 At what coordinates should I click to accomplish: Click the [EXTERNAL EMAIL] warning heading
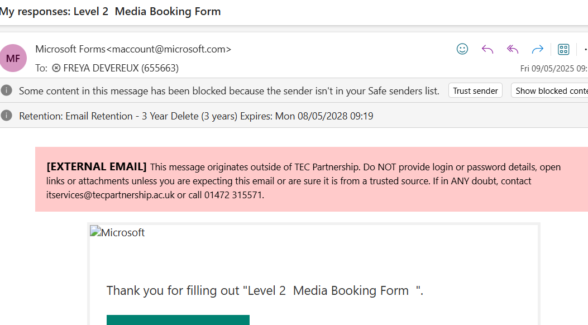click(x=97, y=167)
